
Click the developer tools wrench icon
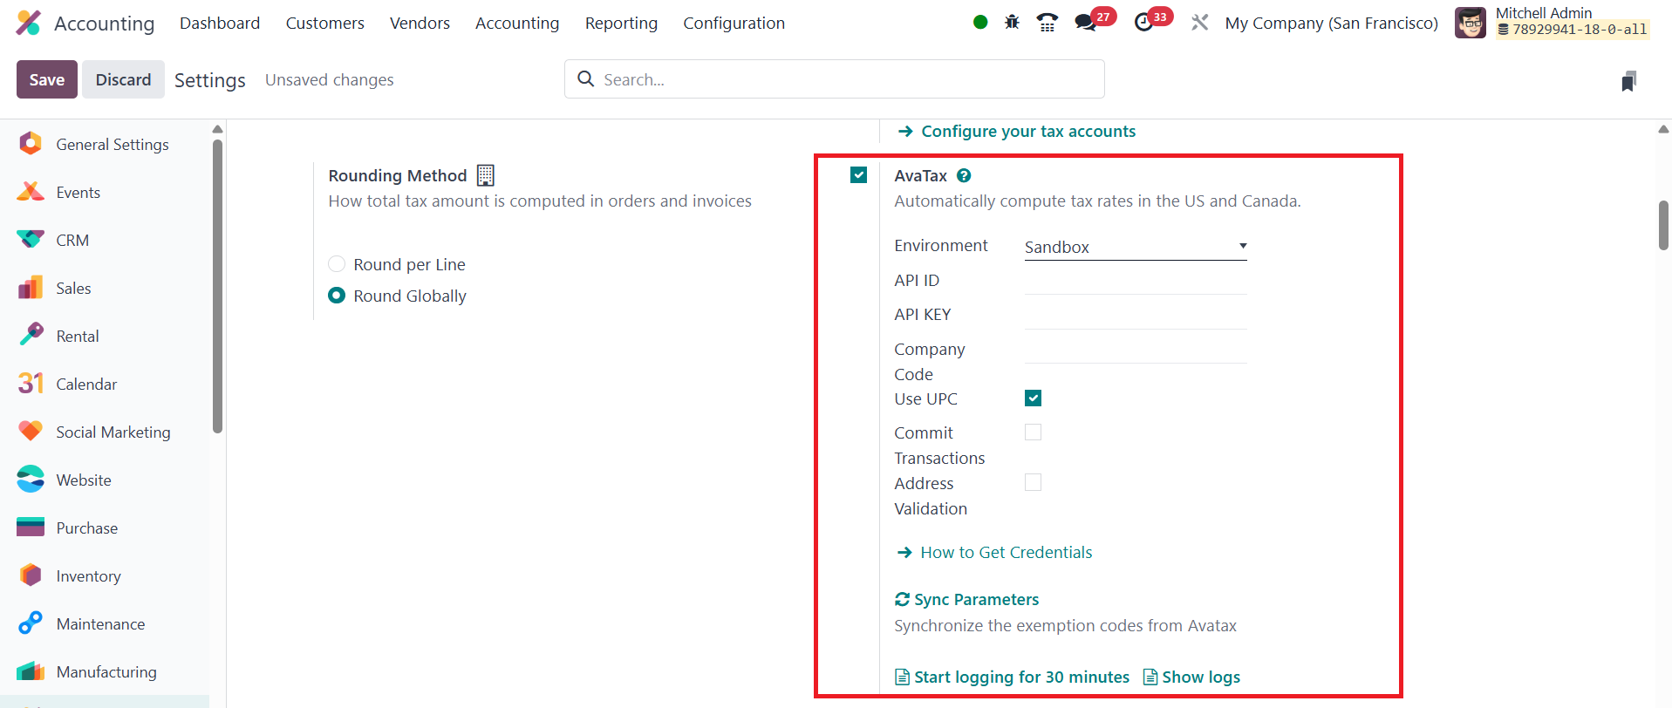point(1200,23)
